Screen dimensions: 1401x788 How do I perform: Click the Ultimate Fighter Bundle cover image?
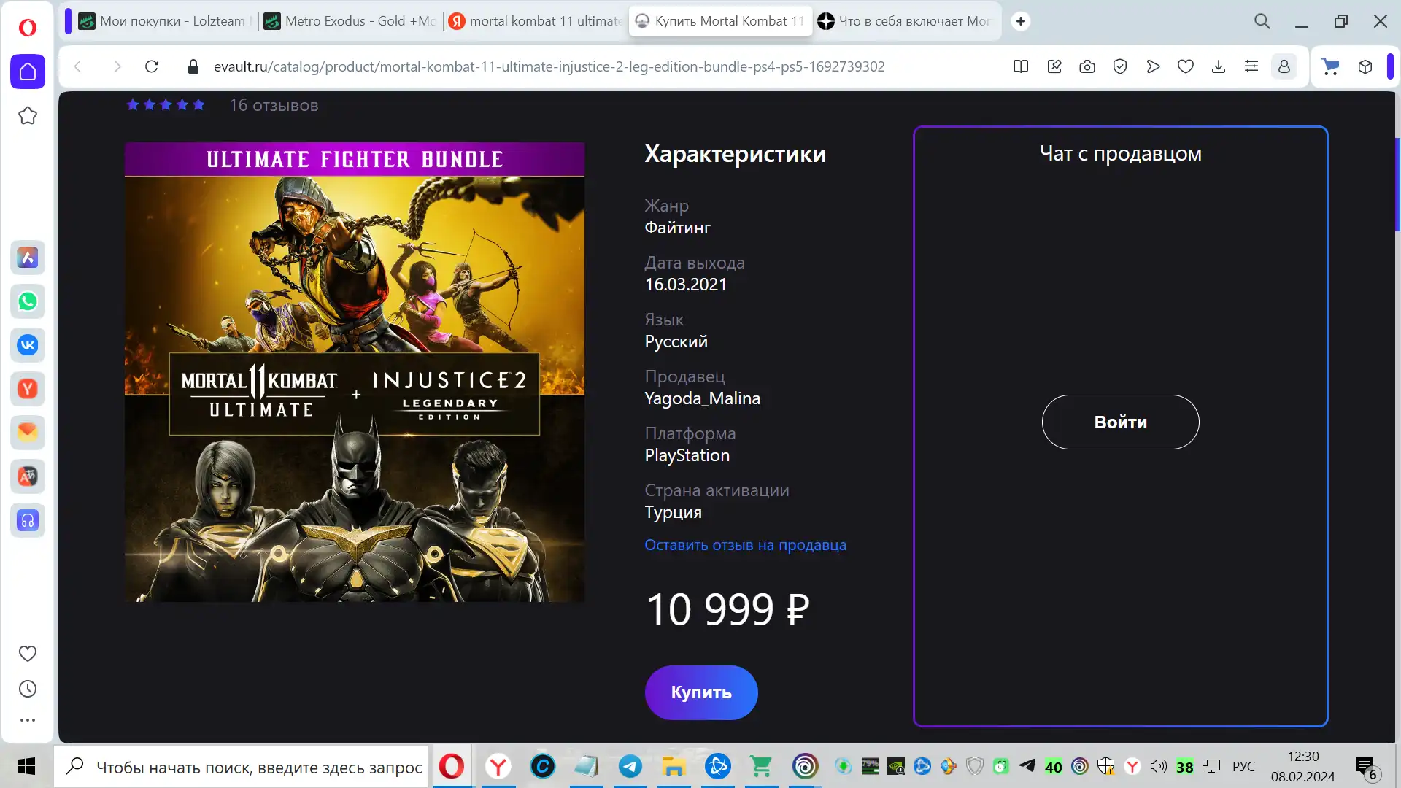click(x=355, y=372)
